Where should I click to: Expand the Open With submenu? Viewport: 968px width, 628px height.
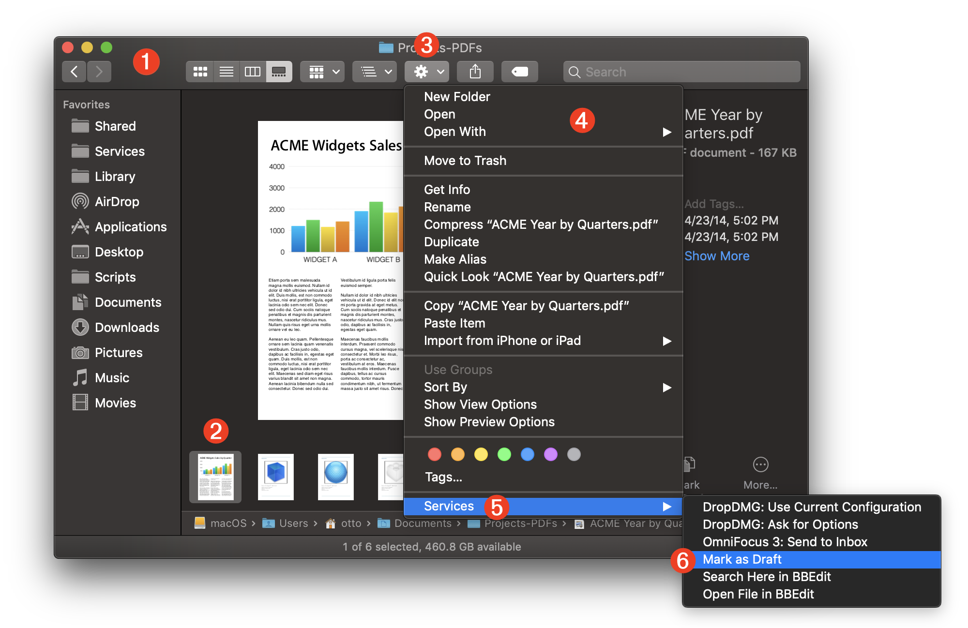pos(543,132)
